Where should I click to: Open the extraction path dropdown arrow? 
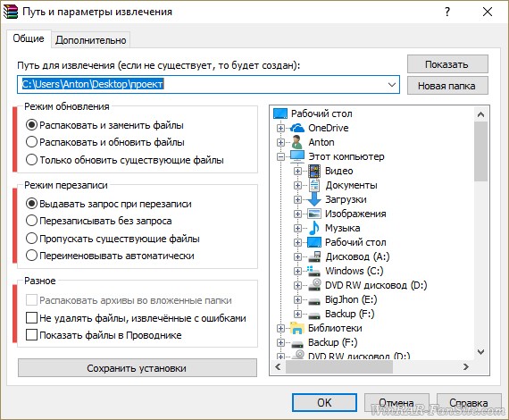click(x=392, y=85)
